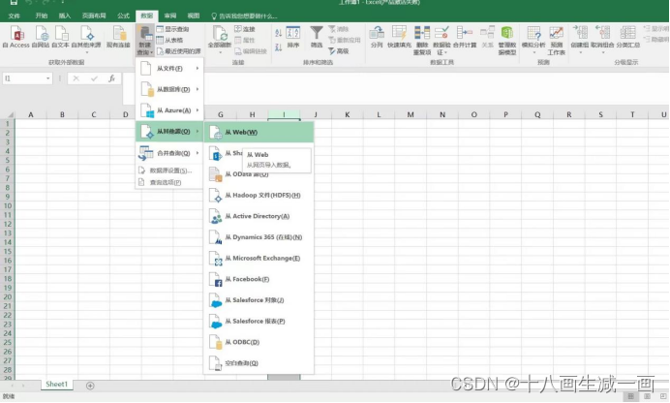Expand the 从文件(F) submenu
Image resolution: width=670 pixels, height=403 pixels.
coord(169,69)
